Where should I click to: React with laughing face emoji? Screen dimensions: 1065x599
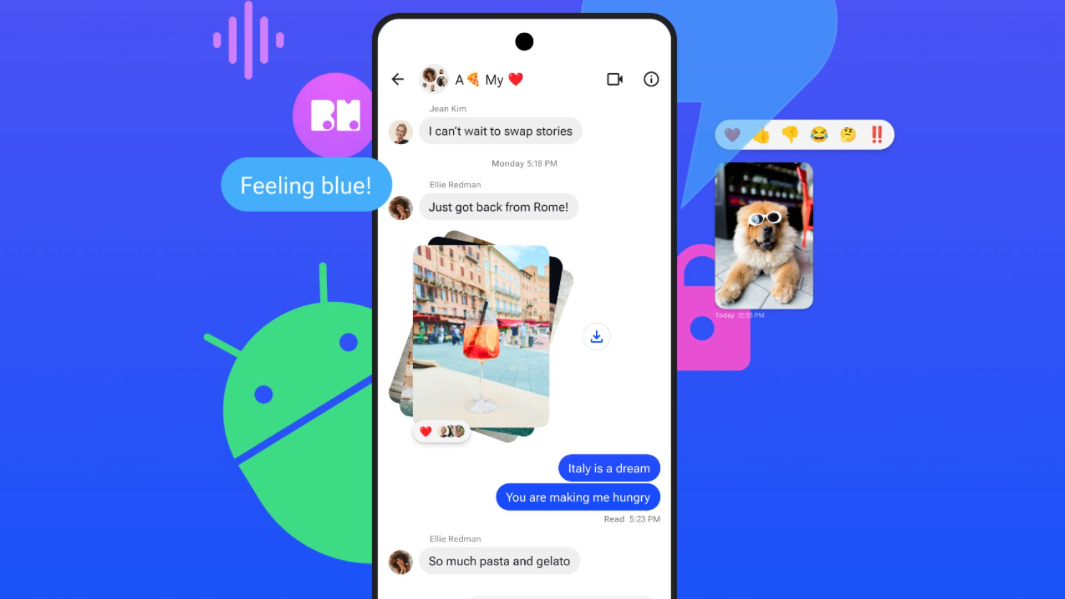[820, 134]
